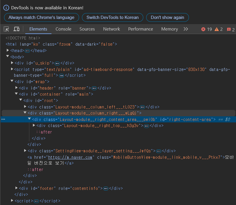Activate the inspect element picker icon

[x=6, y=29]
